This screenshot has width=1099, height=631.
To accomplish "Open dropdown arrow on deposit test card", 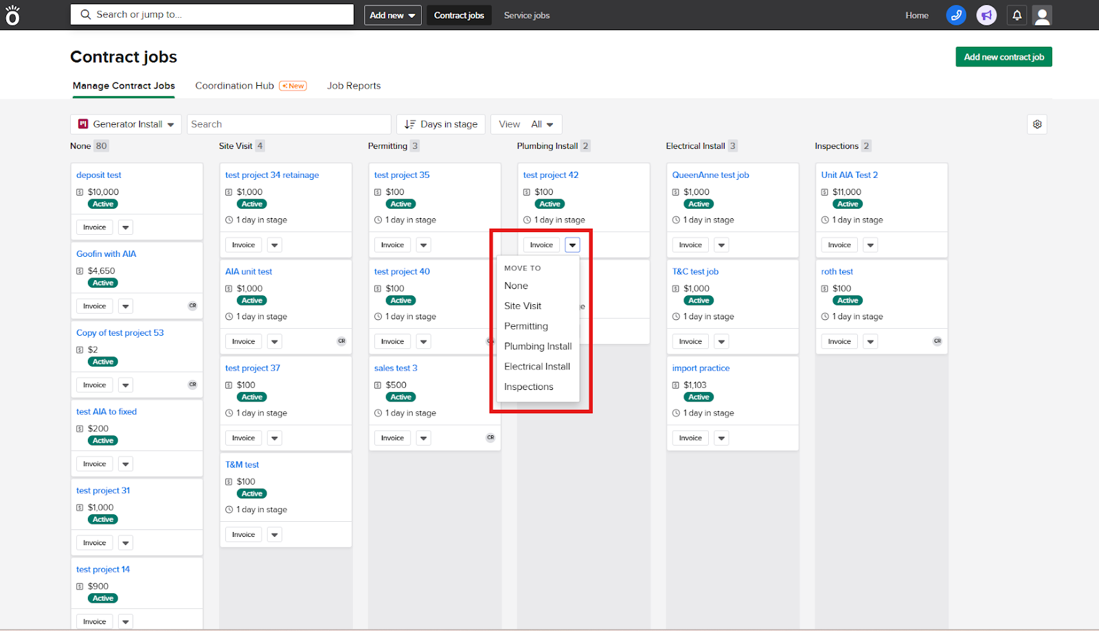I will 126,227.
